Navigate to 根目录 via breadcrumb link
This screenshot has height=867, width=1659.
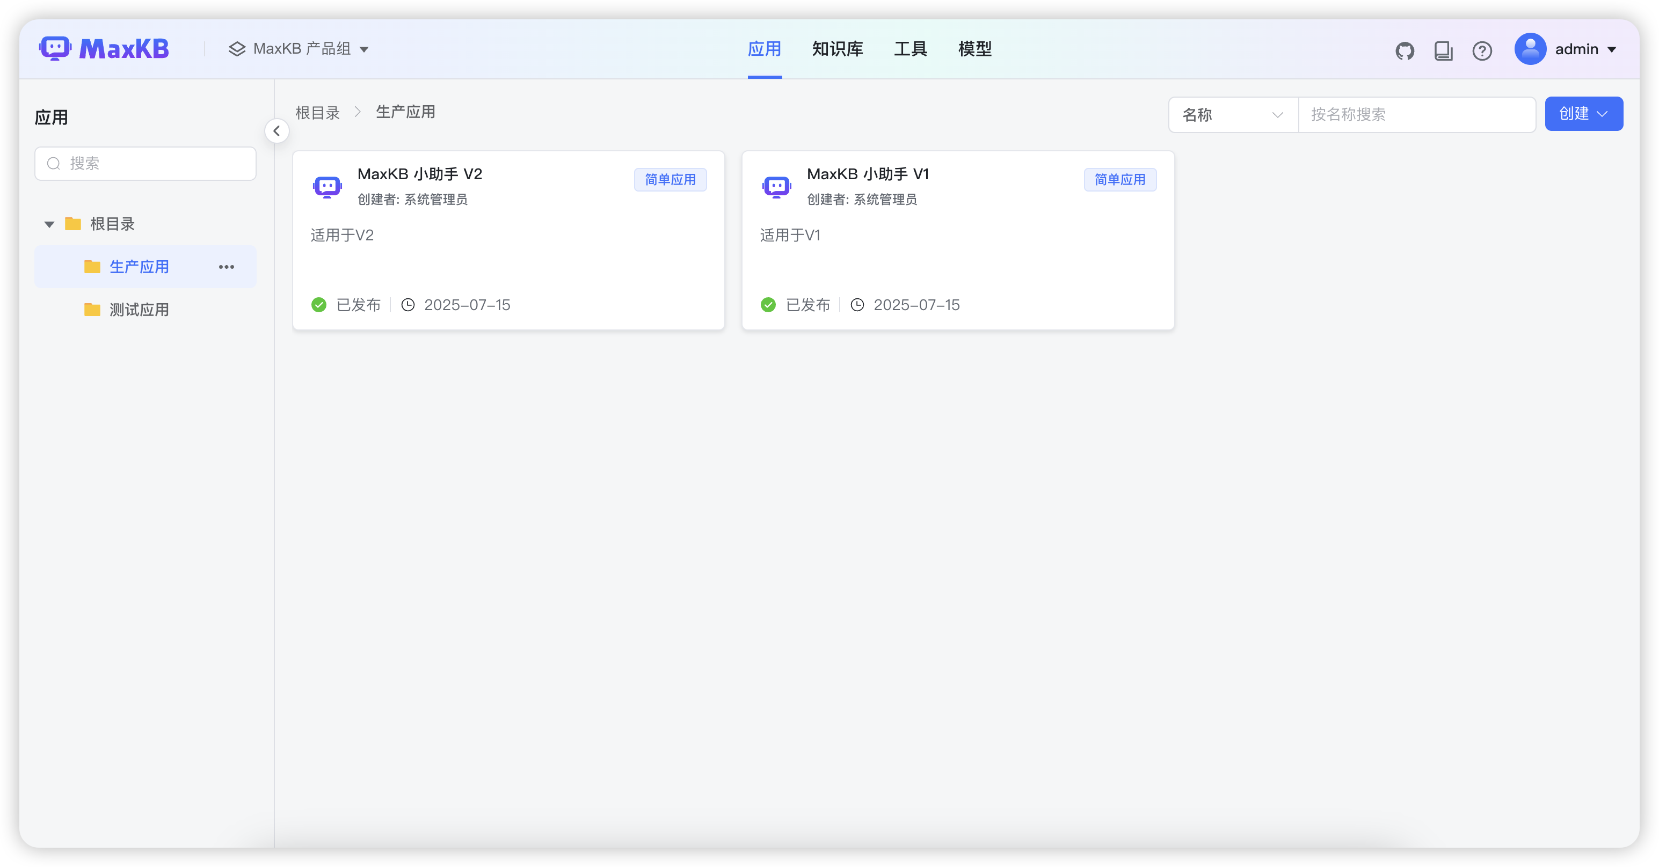click(317, 112)
